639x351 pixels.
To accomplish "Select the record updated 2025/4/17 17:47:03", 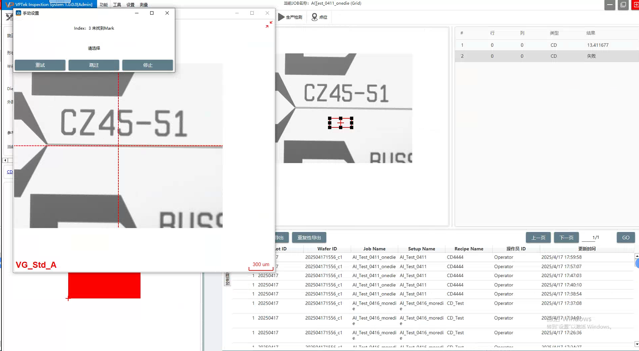I will tap(433, 276).
